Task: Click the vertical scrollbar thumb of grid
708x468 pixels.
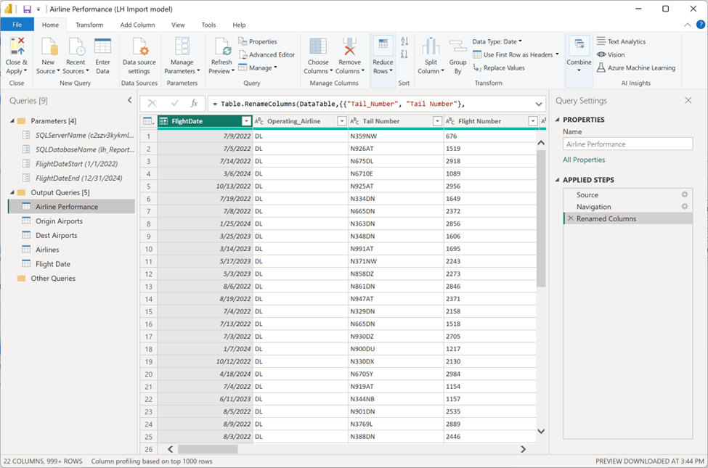Action: (x=541, y=219)
